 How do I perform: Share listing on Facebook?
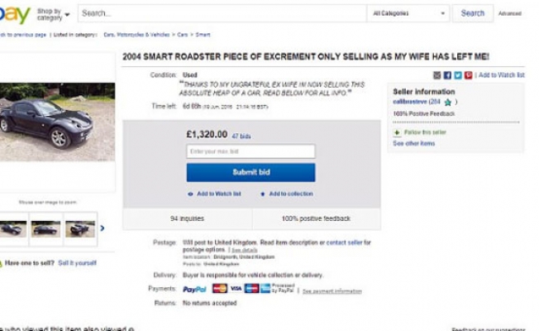pos(447,74)
